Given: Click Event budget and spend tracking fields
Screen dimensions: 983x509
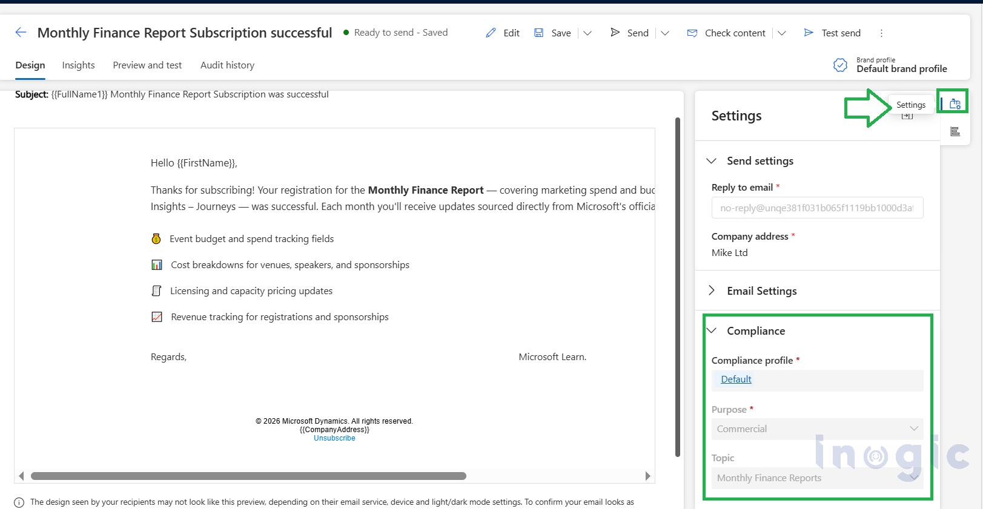Looking at the screenshot, I should (x=251, y=239).
